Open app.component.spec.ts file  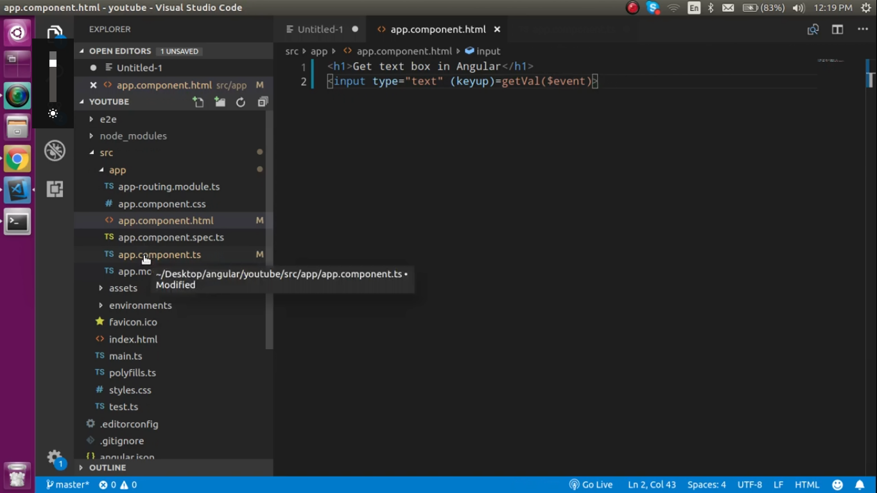[x=171, y=238]
